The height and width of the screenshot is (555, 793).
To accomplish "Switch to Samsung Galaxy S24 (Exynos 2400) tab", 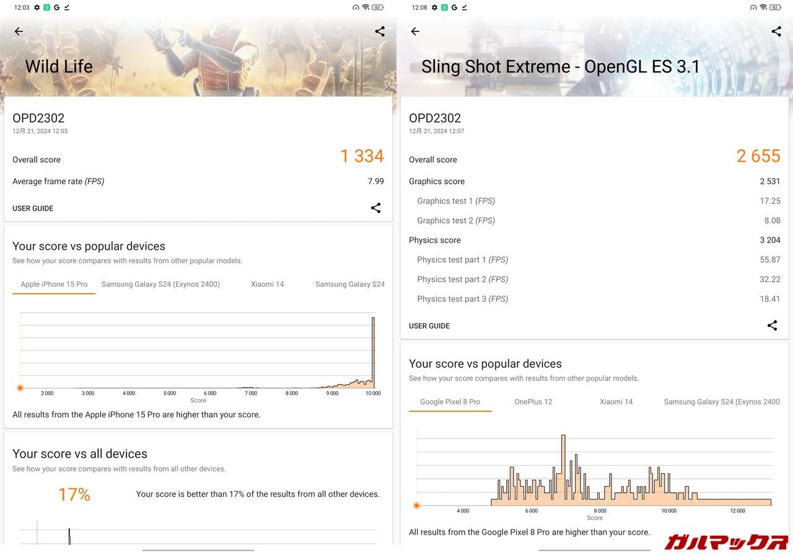I will click(160, 284).
